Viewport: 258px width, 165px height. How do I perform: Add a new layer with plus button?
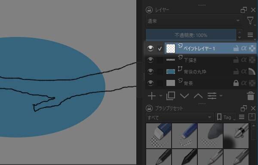[x=152, y=96]
